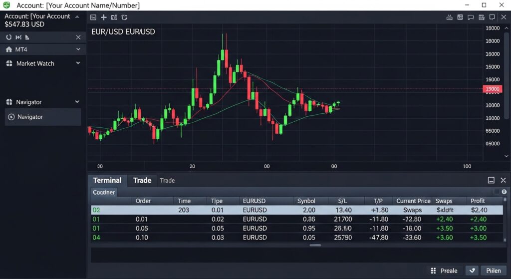511x279 pixels.
Task: Click the filled template icon in top-right toolbar
Action: (x=460, y=17)
